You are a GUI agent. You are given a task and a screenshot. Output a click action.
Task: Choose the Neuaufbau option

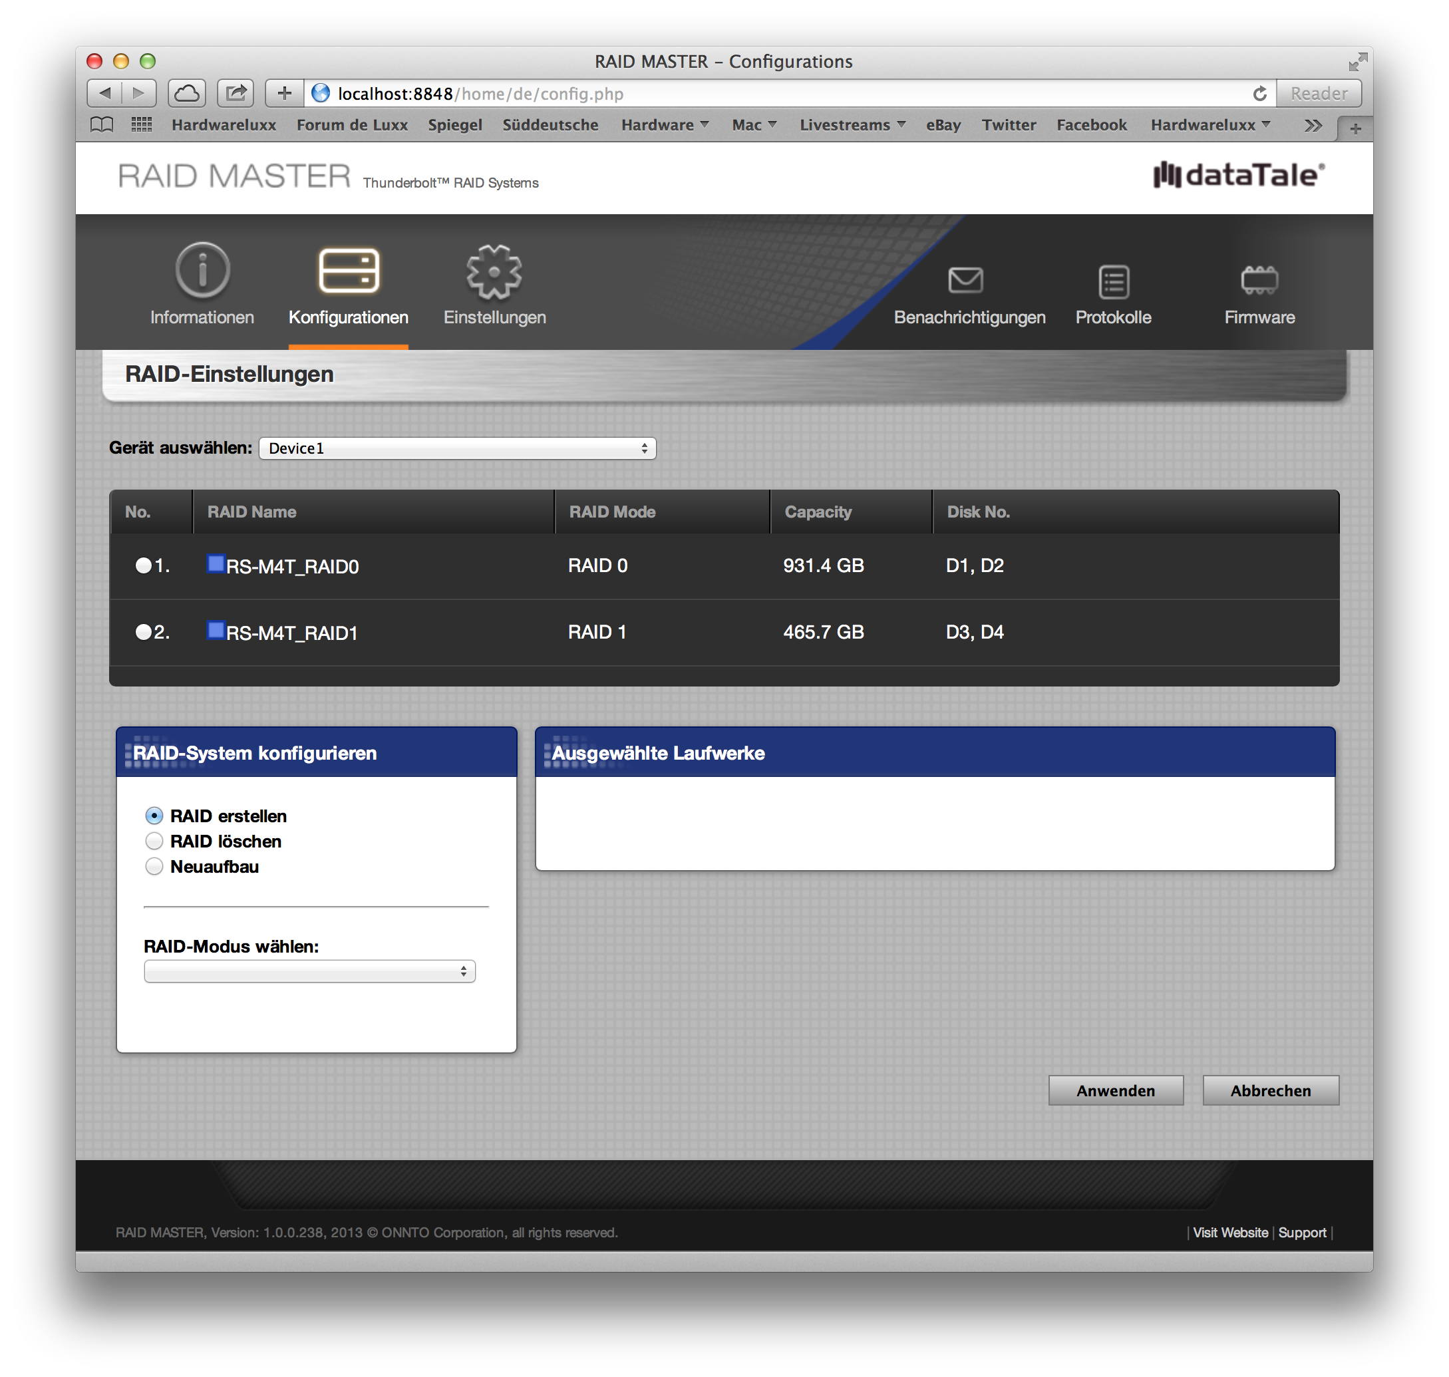tap(154, 866)
